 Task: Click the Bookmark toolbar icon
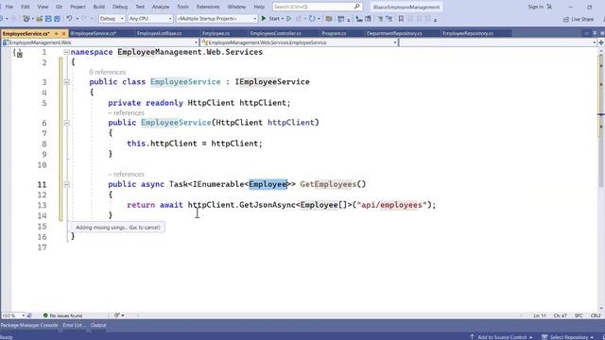(x=401, y=19)
